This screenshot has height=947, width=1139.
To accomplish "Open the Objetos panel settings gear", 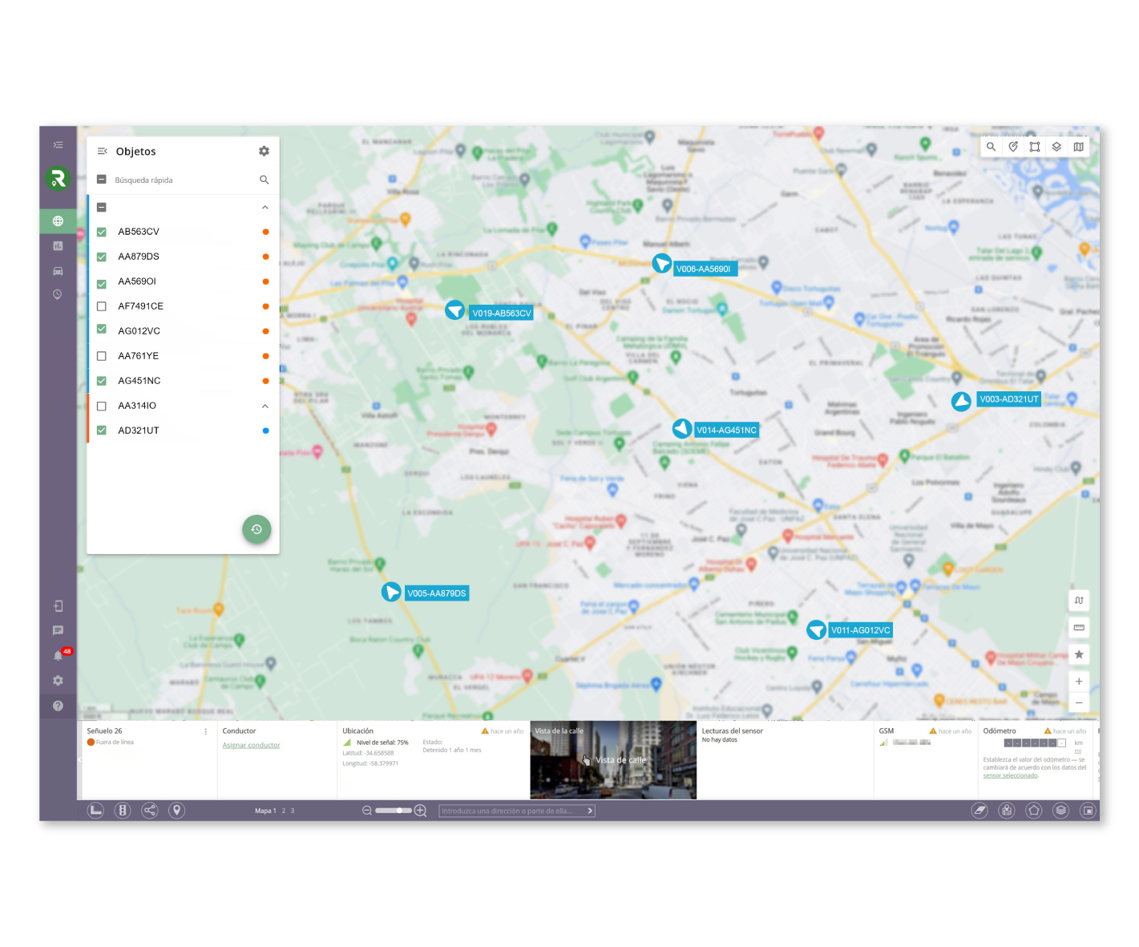I will coord(264,151).
